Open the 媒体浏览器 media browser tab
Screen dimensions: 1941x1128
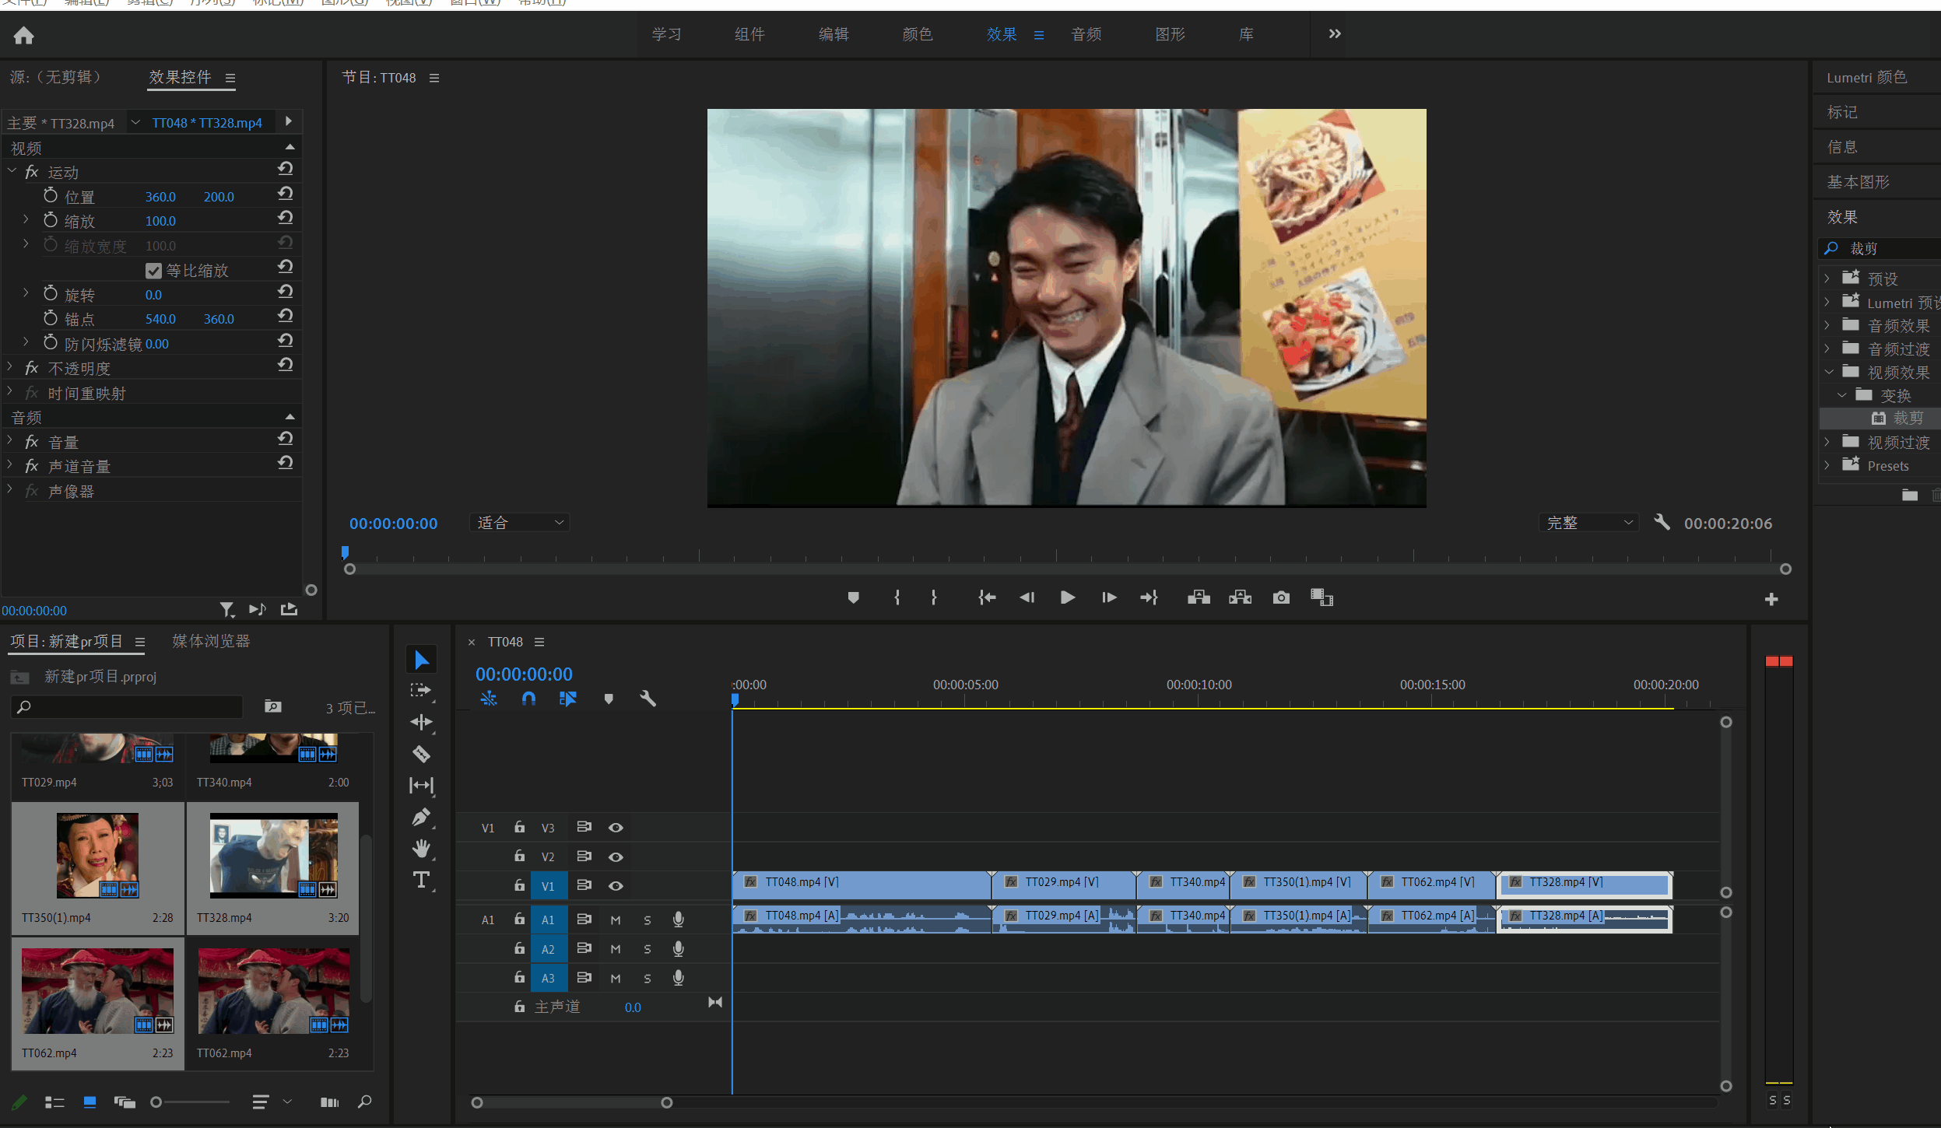(x=211, y=641)
